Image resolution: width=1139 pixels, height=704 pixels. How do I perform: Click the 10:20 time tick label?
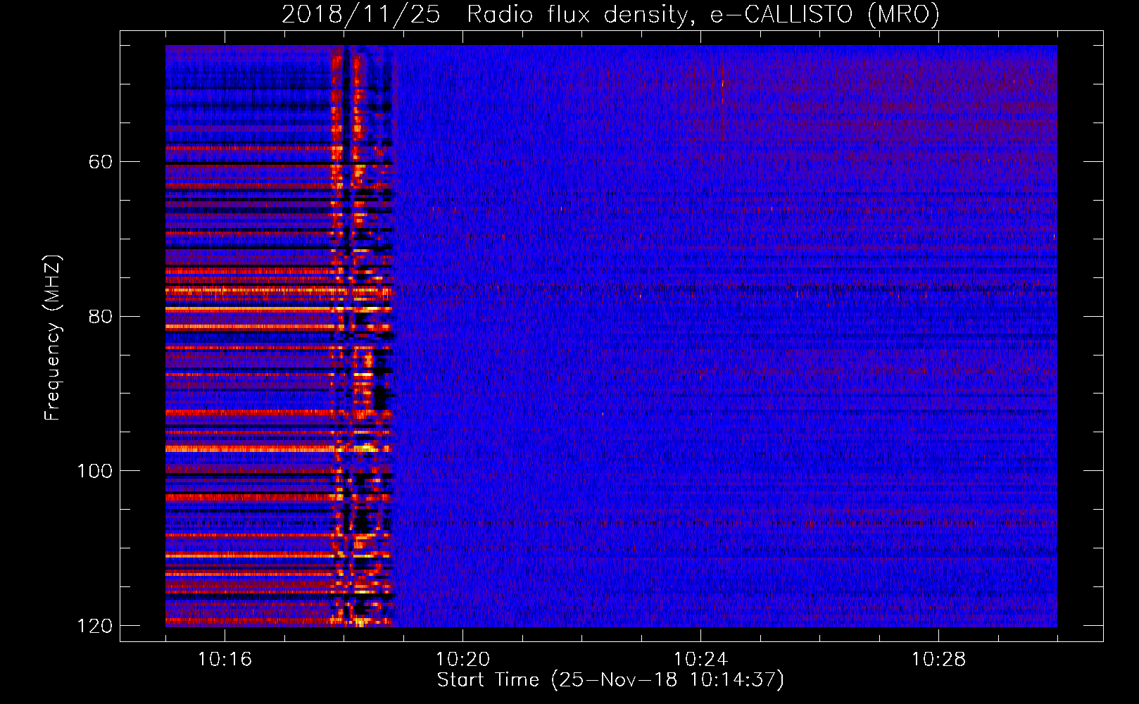pyautogui.click(x=462, y=659)
